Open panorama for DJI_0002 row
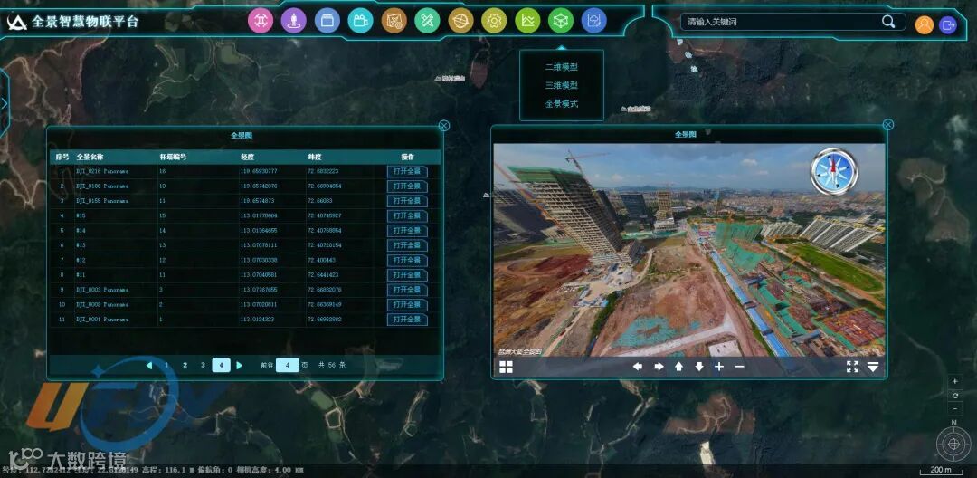 point(407,305)
